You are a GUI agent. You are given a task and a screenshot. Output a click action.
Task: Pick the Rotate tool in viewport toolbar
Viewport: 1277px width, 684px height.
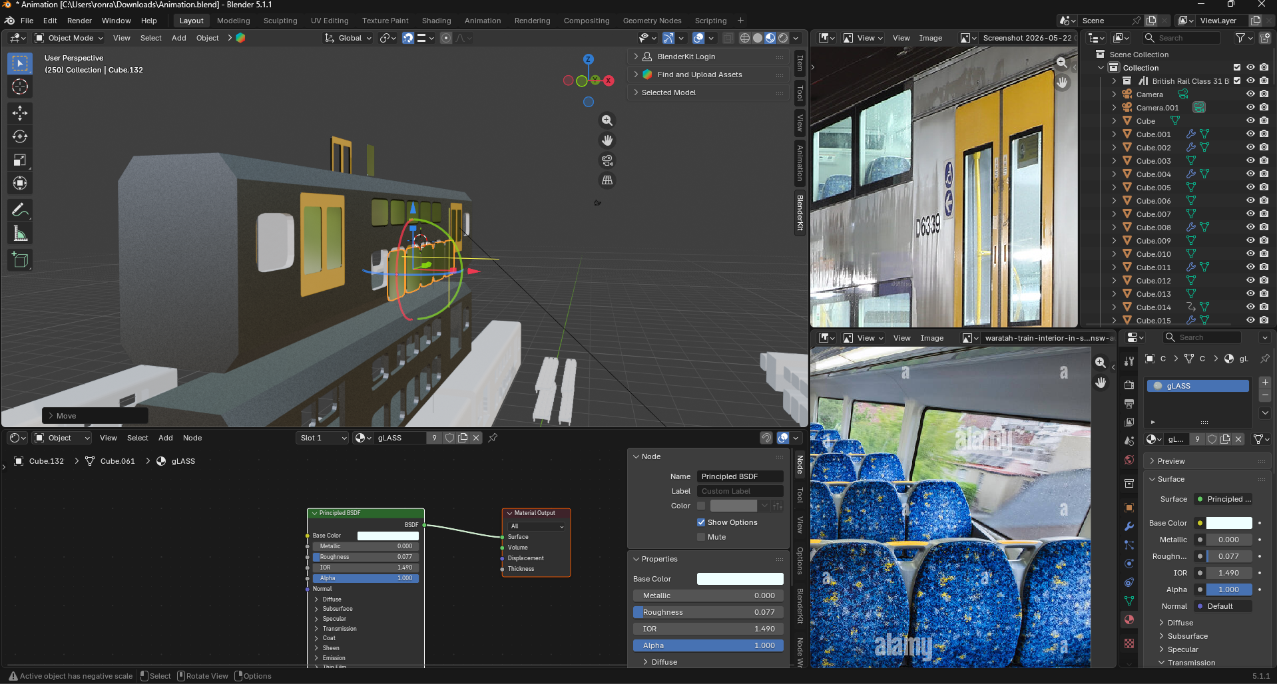(20, 136)
